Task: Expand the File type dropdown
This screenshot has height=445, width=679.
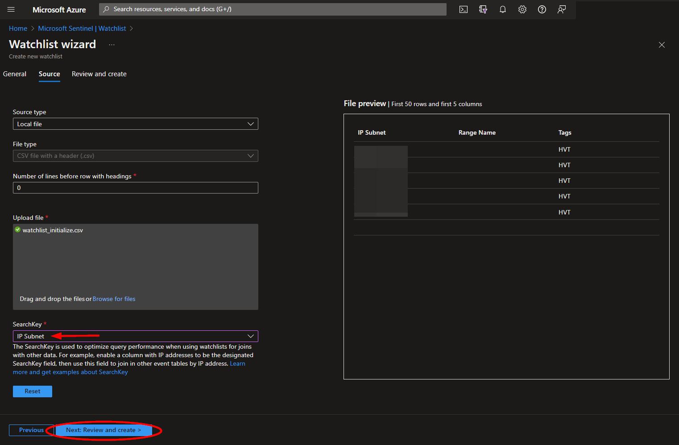Action: coord(136,156)
